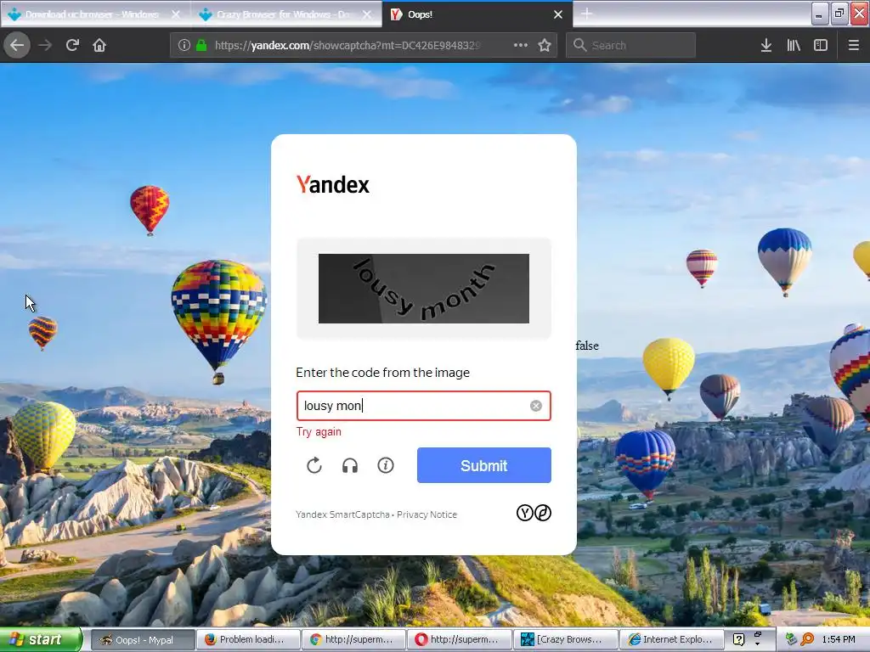
Task: Close the Oops! tab
Action: 558,14
